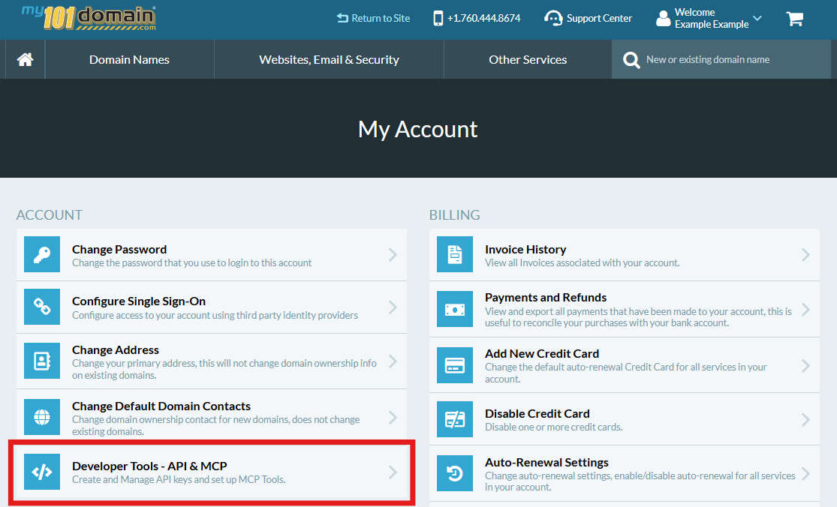This screenshot has width=837, height=507.
Task: Click the Default Domain Contacts globe icon
Action: click(x=41, y=418)
